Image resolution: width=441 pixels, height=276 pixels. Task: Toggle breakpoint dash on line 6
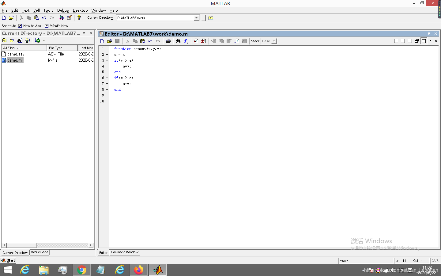(107, 78)
